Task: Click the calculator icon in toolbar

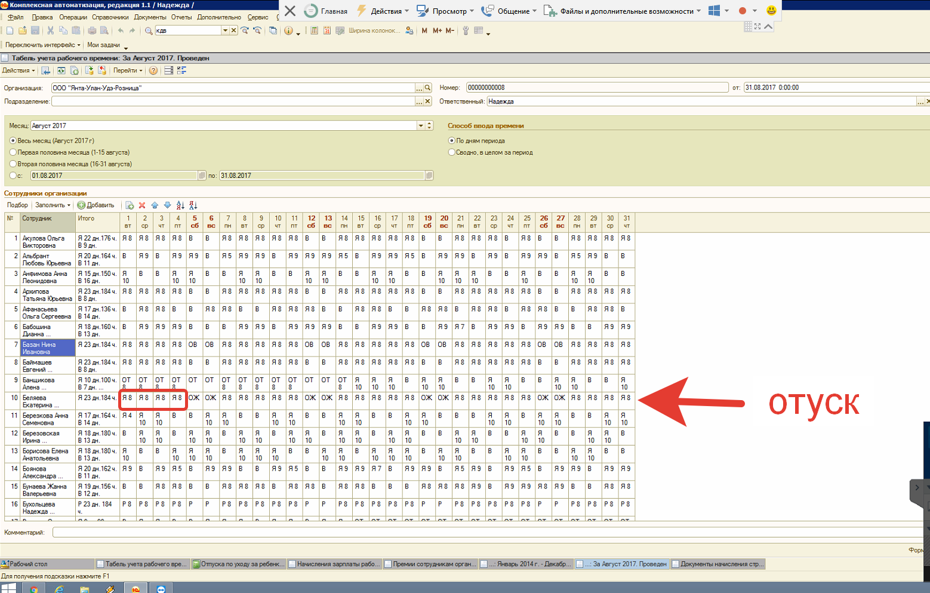Action: 314,30
